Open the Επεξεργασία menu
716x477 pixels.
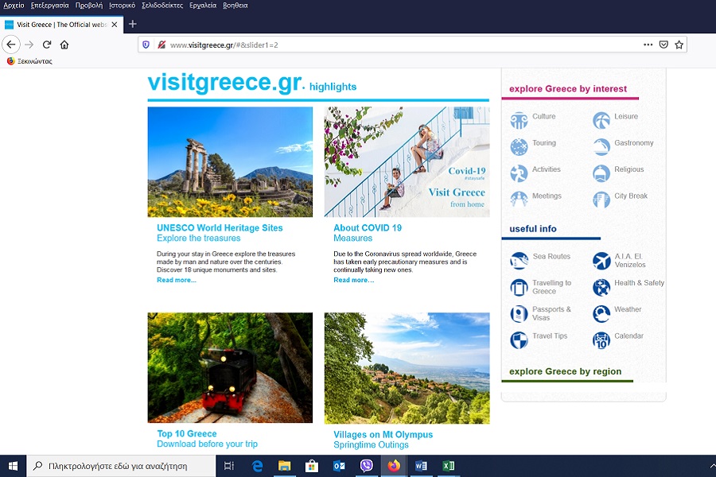coord(50,6)
